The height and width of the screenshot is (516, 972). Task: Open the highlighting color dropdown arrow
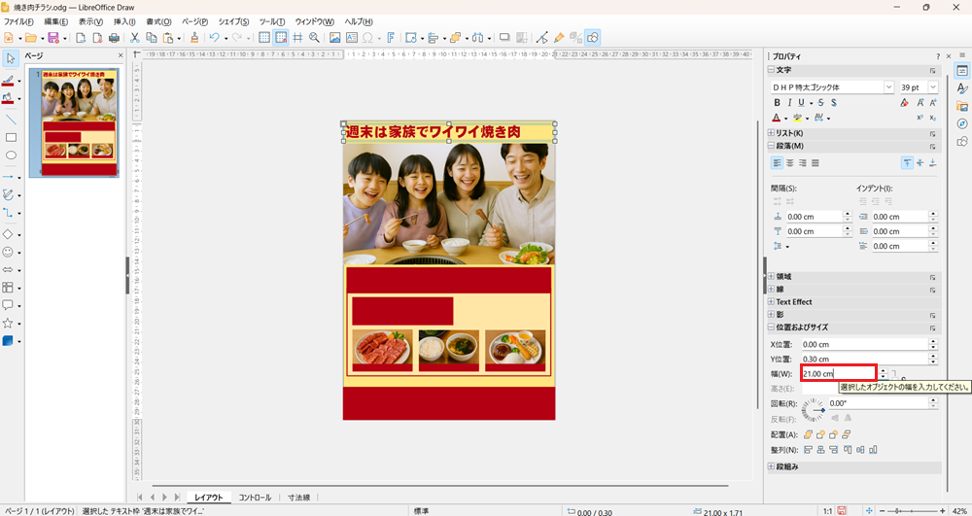(x=807, y=119)
